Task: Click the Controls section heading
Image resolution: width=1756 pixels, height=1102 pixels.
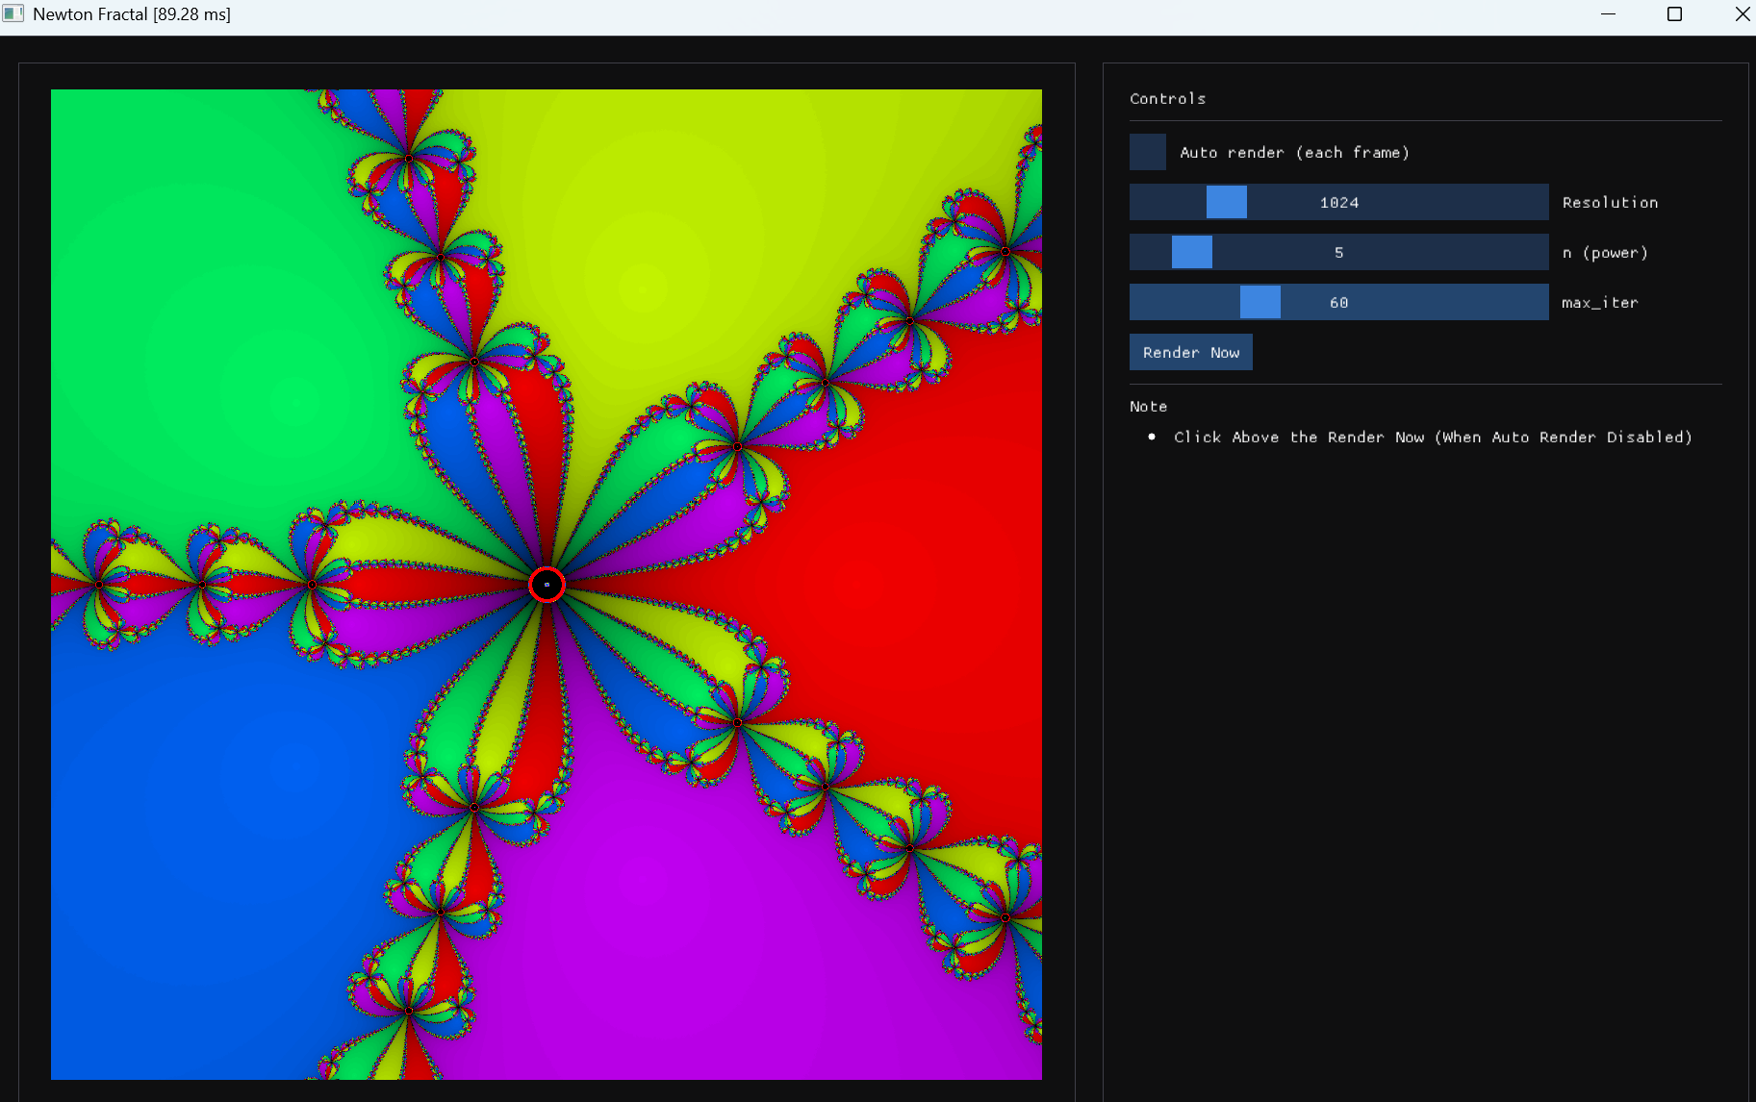Action: point(1167,99)
